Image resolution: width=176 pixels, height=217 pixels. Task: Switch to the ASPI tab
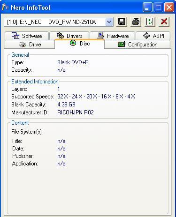pos(153,36)
